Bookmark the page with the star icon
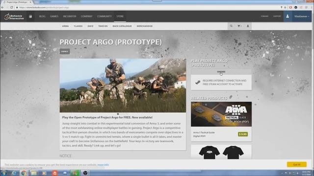314x176 pixels. [x=285, y=7]
